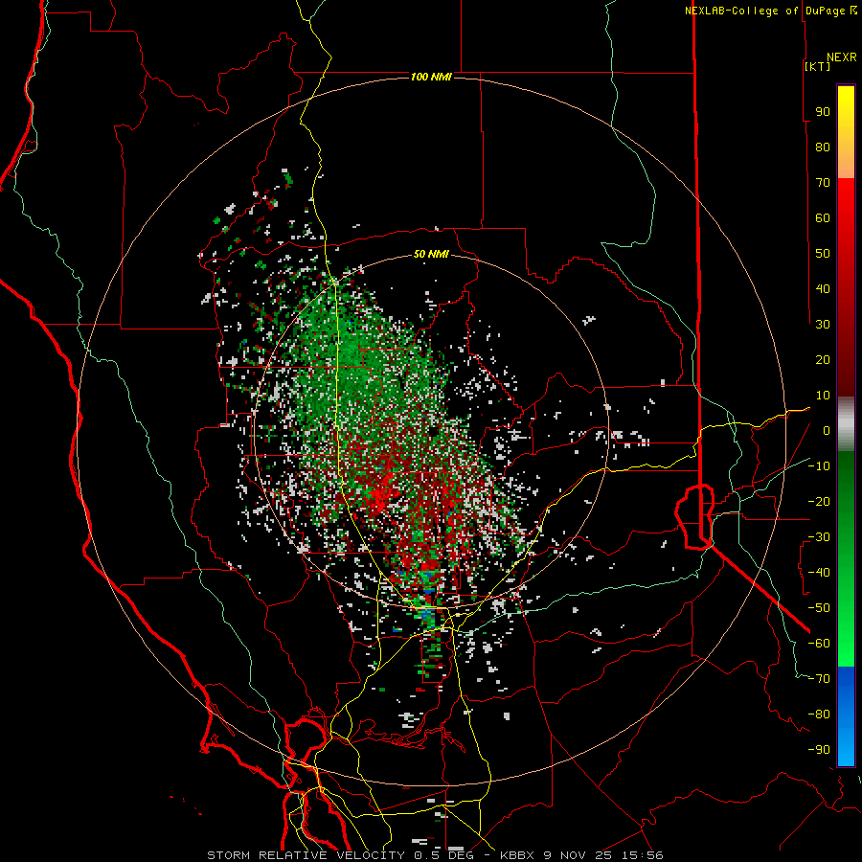Click the 50 value on velocity scale
The width and height of the screenshot is (862, 862).
[823, 254]
